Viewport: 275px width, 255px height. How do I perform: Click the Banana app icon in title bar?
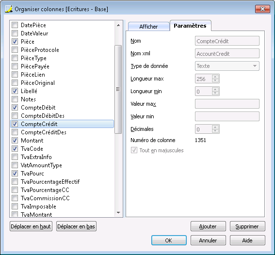9,9
